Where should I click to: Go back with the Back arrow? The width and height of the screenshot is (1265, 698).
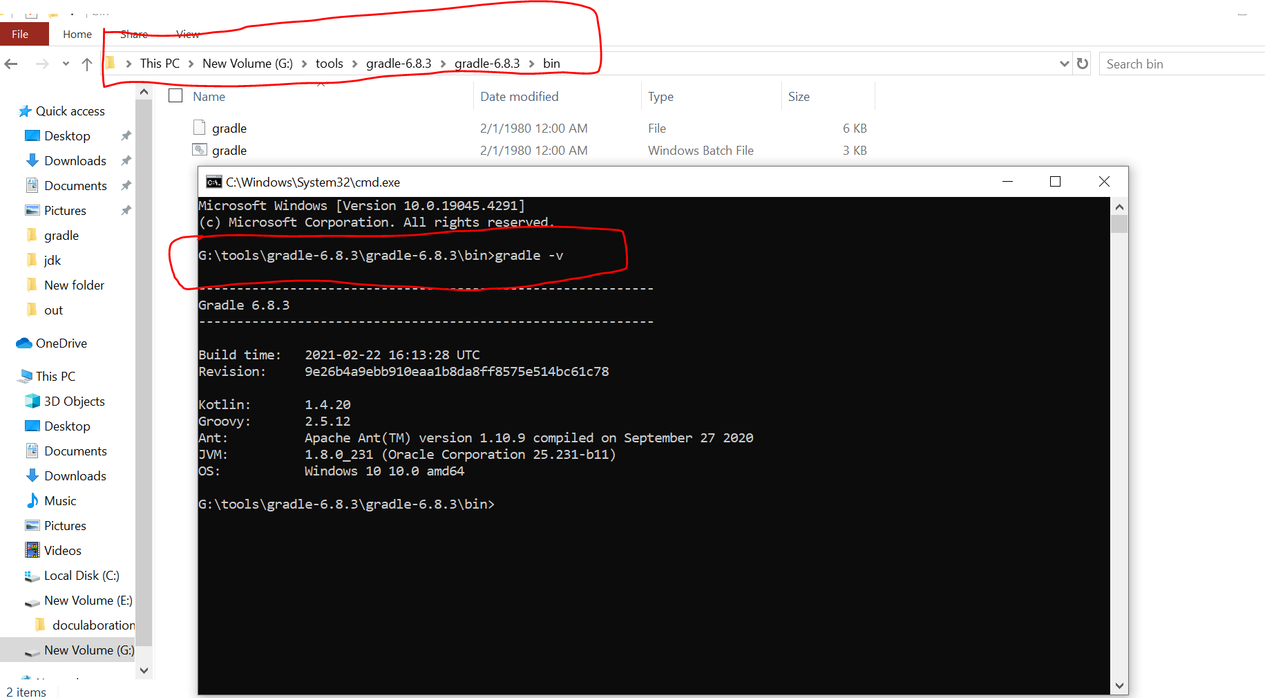click(11, 64)
